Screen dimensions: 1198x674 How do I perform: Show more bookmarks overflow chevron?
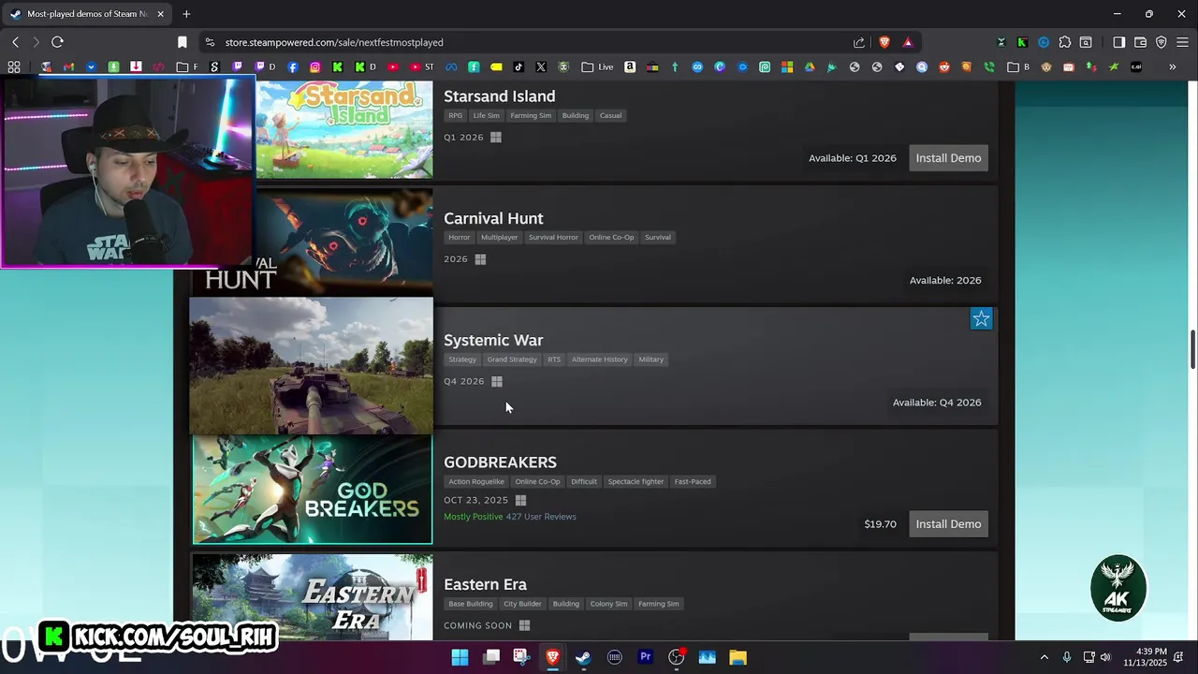1172,67
